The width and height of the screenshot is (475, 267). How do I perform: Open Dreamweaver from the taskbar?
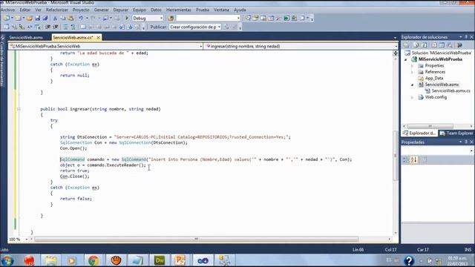point(160,260)
